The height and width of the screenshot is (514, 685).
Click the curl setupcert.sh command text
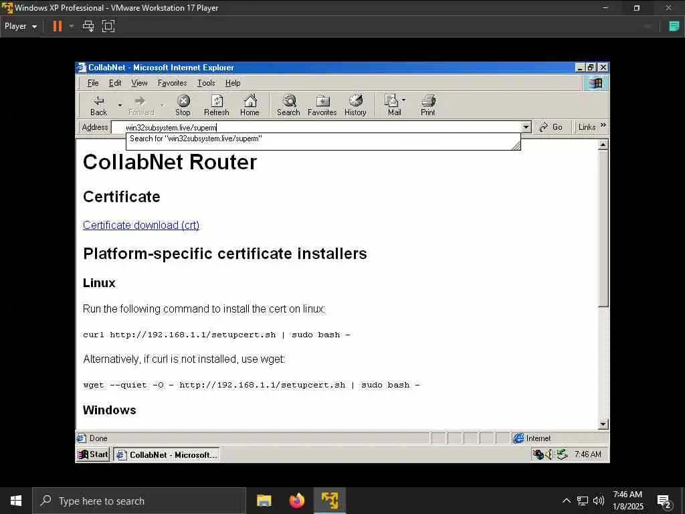[217, 335]
